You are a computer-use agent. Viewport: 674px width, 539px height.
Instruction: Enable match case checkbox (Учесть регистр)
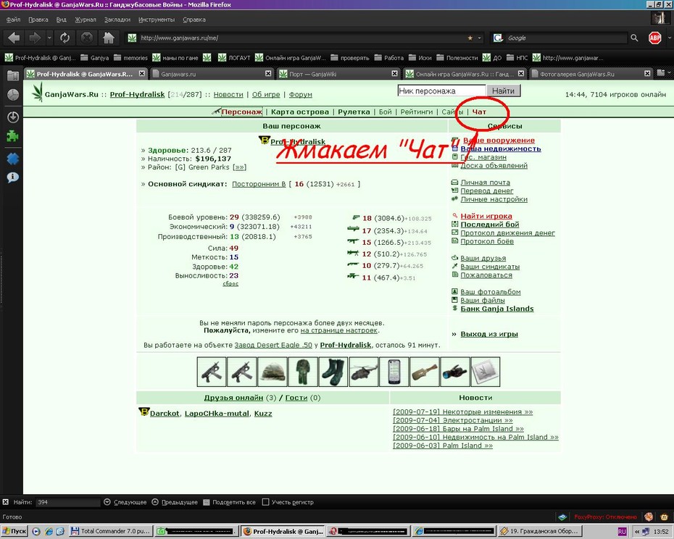pos(266,502)
